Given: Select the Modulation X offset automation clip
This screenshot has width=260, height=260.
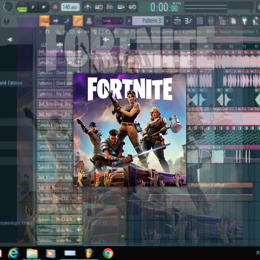Looking at the screenshot, I should pos(219,185).
